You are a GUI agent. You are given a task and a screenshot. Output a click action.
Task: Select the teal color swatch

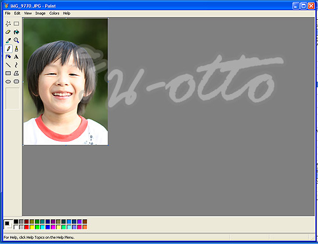point(43,222)
